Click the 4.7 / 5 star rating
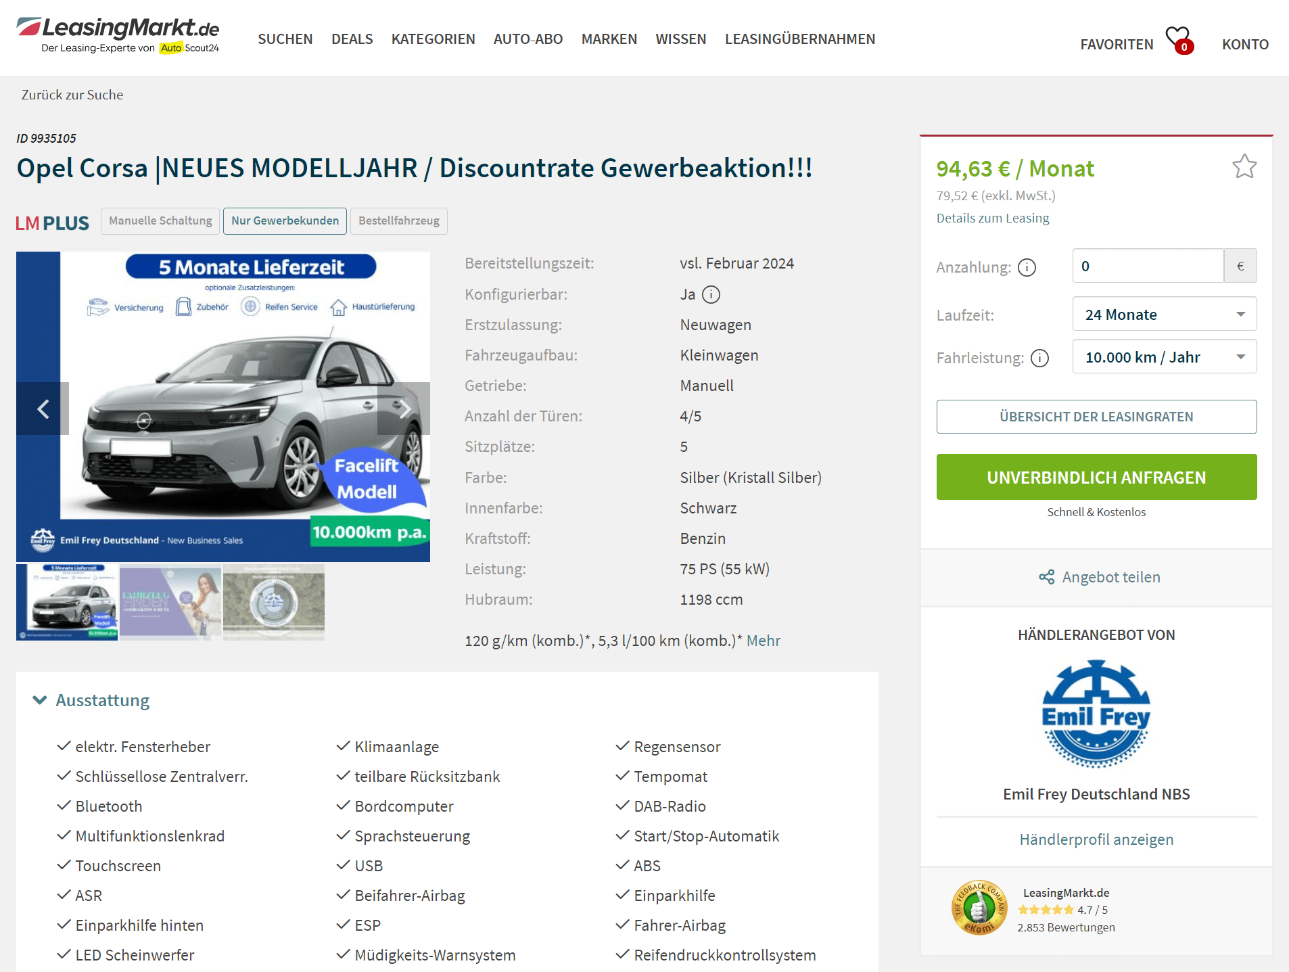This screenshot has height=972, width=1289. click(x=1062, y=910)
